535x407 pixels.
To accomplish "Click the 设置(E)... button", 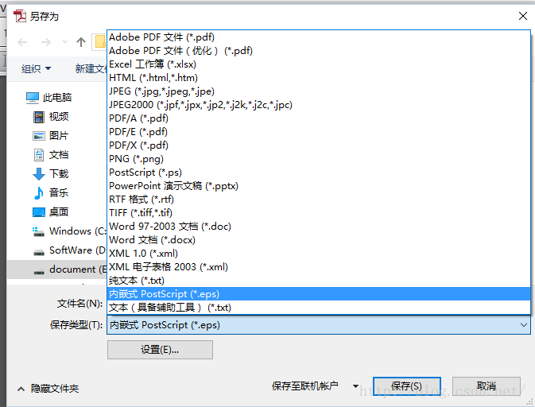I will click(x=160, y=350).
